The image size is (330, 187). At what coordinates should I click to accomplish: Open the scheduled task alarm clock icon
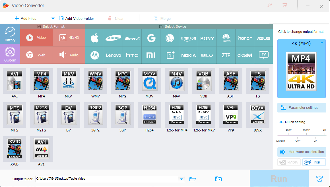click(319, 179)
